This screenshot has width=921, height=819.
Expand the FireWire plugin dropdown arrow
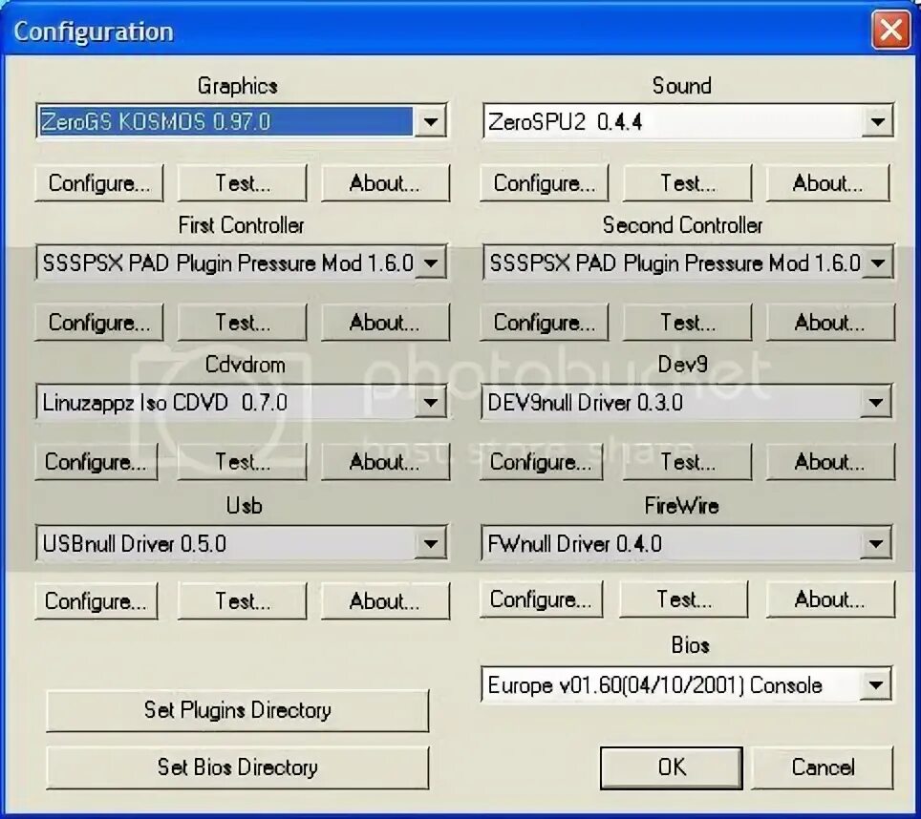click(875, 543)
